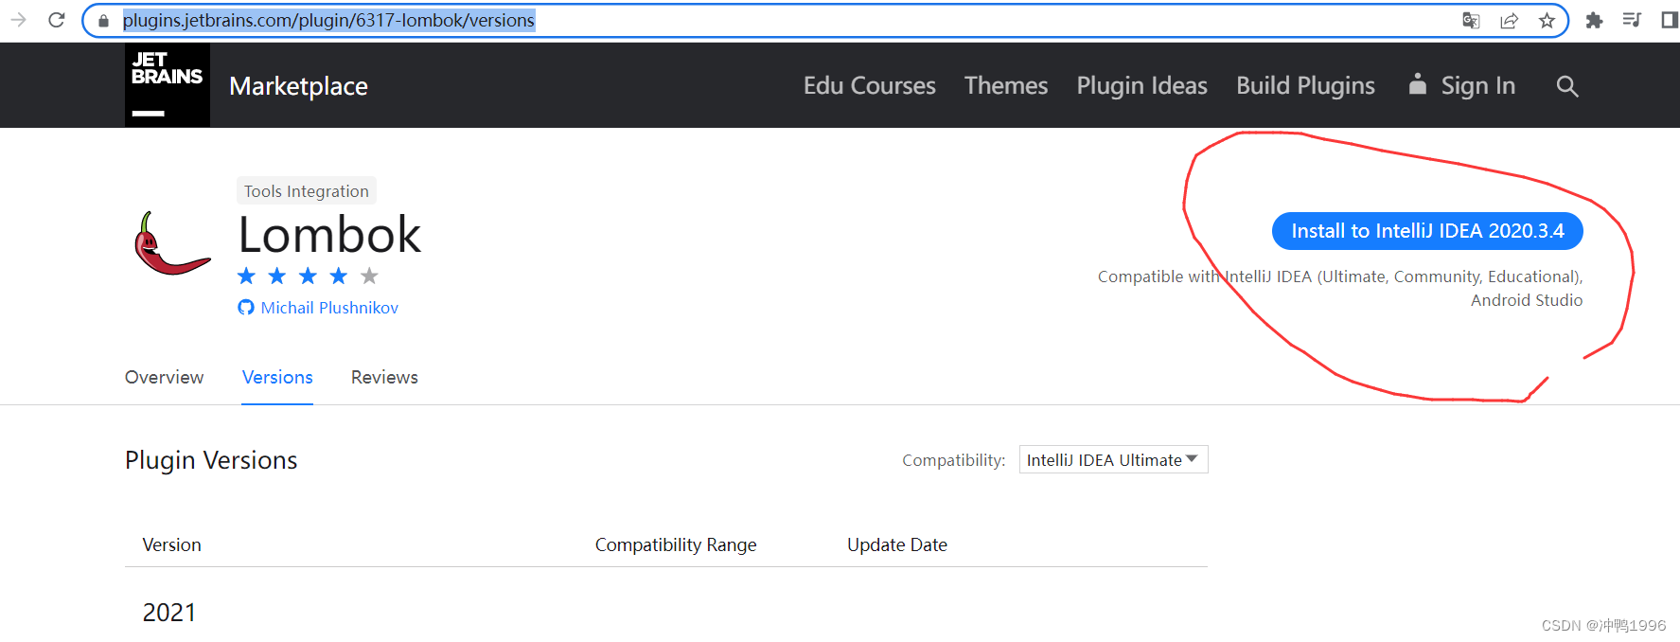Screen dimensions: 1680x642
Task: Open the IntelliJ IDEA Ultimate compatibility dropdown
Action: point(1113,459)
